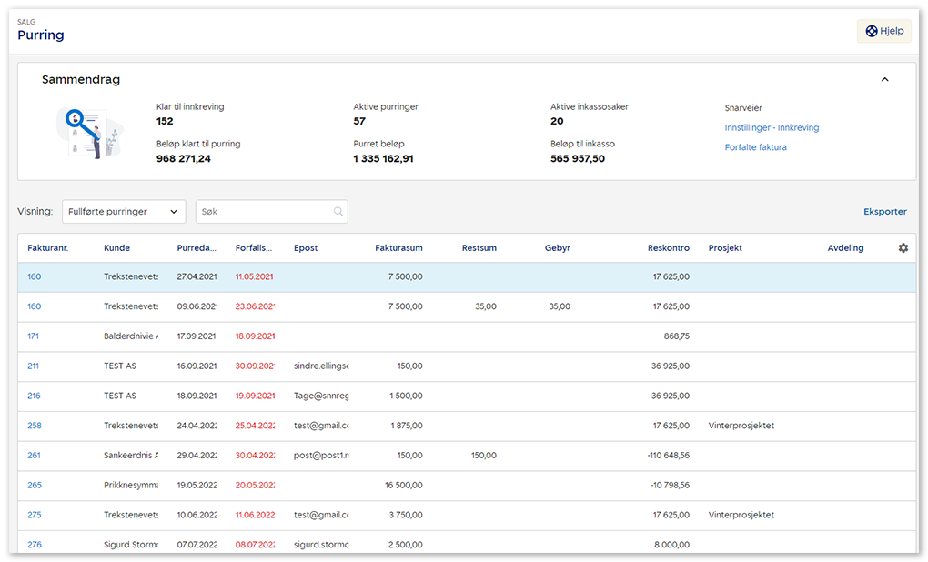This screenshot has width=928, height=562.
Task: Click the Hjelp lifebuoy button
Action: tap(883, 31)
